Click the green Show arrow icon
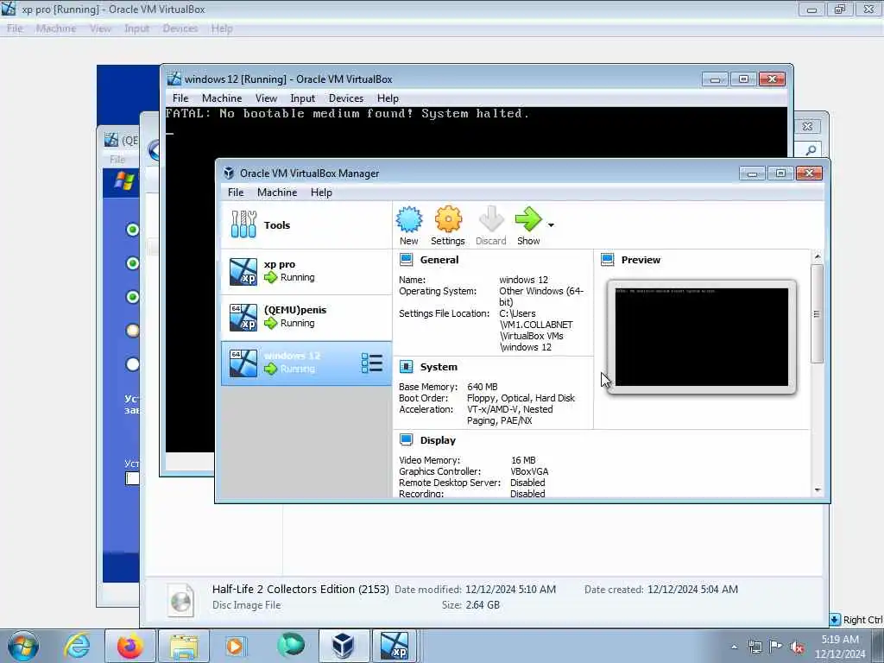 click(x=528, y=219)
